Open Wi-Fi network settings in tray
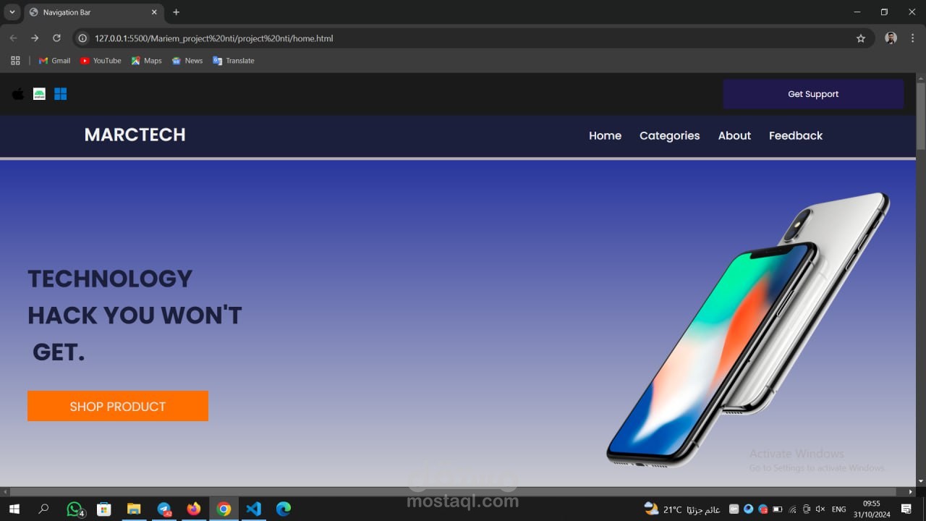The height and width of the screenshot is (521, 926). (792, 509)
